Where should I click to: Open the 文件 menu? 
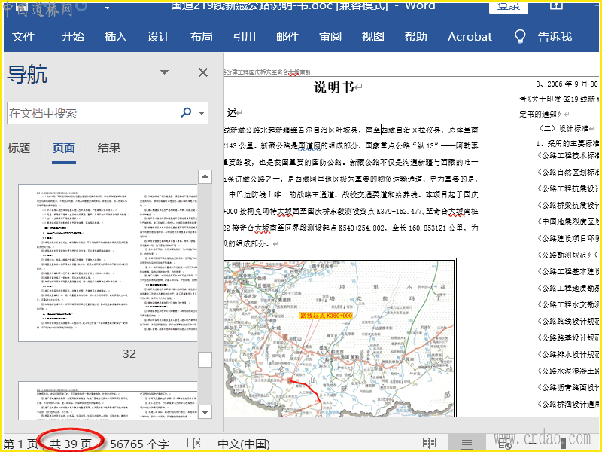(23, 37)
